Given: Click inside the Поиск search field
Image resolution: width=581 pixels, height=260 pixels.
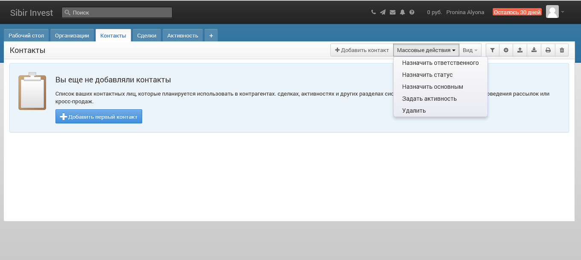Looking at the screenshot, I should [117, 12].
